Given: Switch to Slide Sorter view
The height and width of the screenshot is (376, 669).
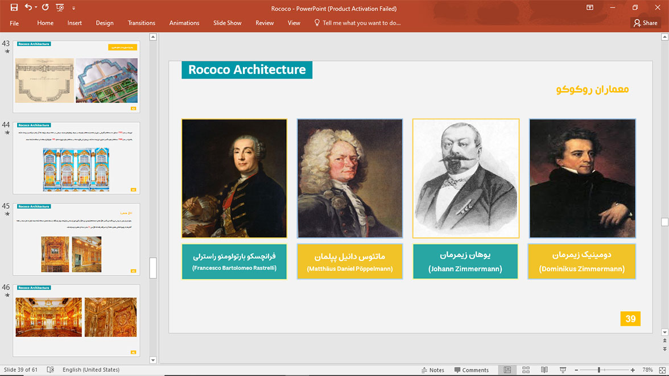Looking at the screenshot, I should point(526,370).
